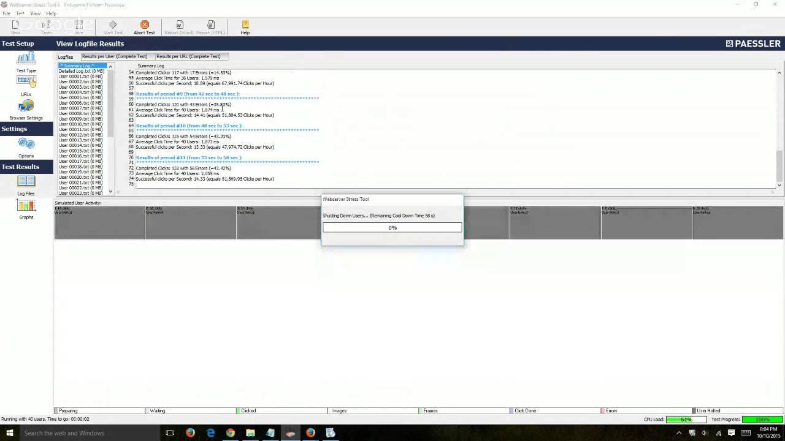Image resolution: width=785 pixels, height=441 pixels.
Task: Select Detailed Log.txt in the file list
Action: coord(82,71)
